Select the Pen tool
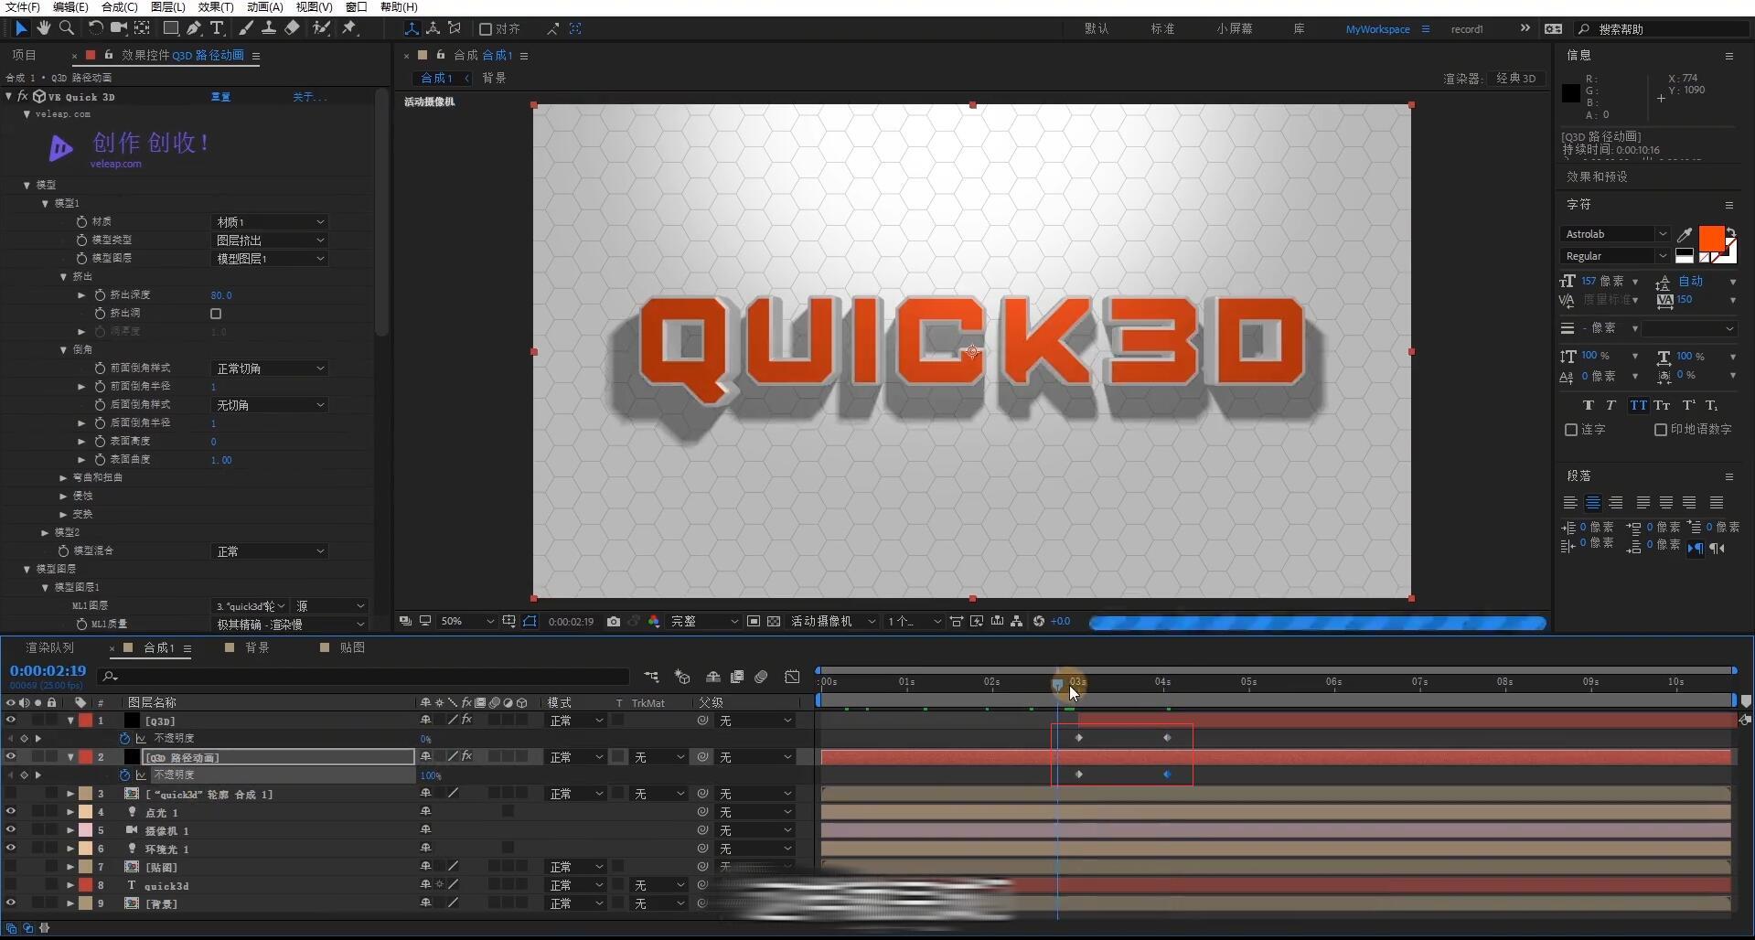Screen dimensions: 1755x940 click(194, 28)
